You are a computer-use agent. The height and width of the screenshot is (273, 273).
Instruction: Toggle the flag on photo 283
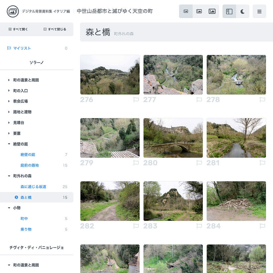200,226
